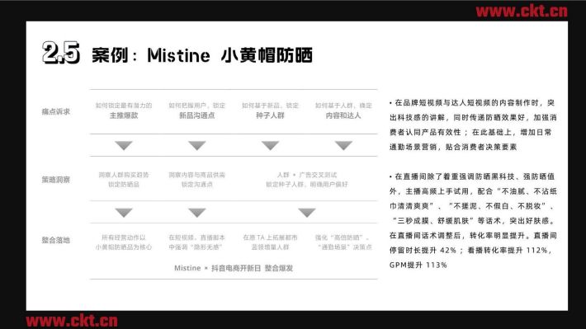Select the bullet paragraph about 品牌短视频与达人短视频
The height and width of the screenshot is (329, 586).
(x=473, y=125)
